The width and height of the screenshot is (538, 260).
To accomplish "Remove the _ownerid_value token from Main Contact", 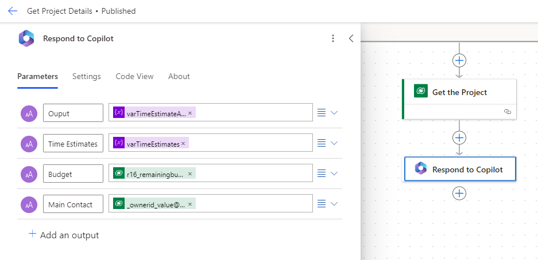I will coord(190,203).
